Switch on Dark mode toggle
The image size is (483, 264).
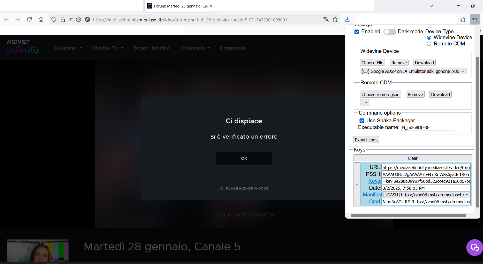click(390, 32)
